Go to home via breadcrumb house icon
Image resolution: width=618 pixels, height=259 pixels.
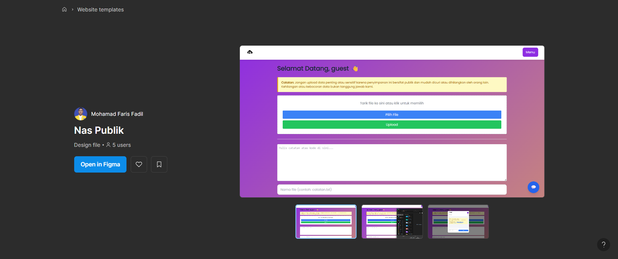pos(64,9)
